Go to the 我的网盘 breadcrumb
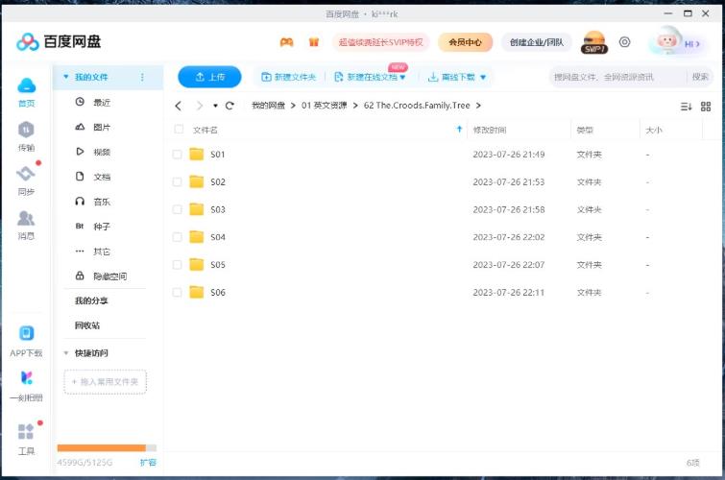Image resolution: width=725 pixels, height=480 pixels. [x=268, y=106]
